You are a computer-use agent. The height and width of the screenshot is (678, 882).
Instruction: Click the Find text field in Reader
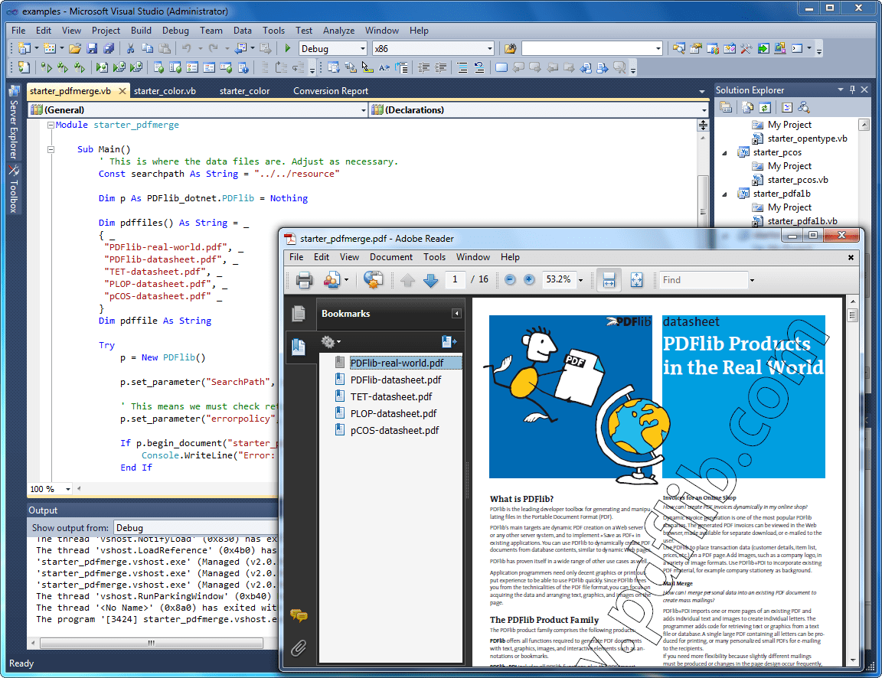click(x=703, y=280)
